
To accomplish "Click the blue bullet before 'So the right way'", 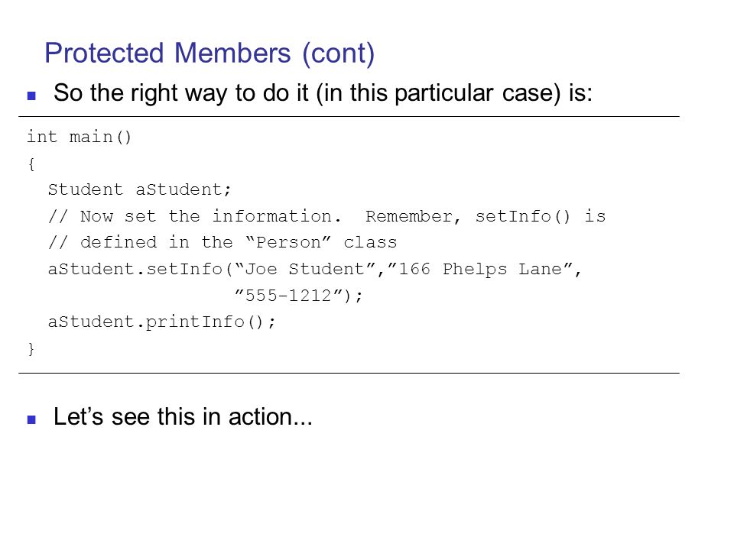I will click(x=31, y=96).
